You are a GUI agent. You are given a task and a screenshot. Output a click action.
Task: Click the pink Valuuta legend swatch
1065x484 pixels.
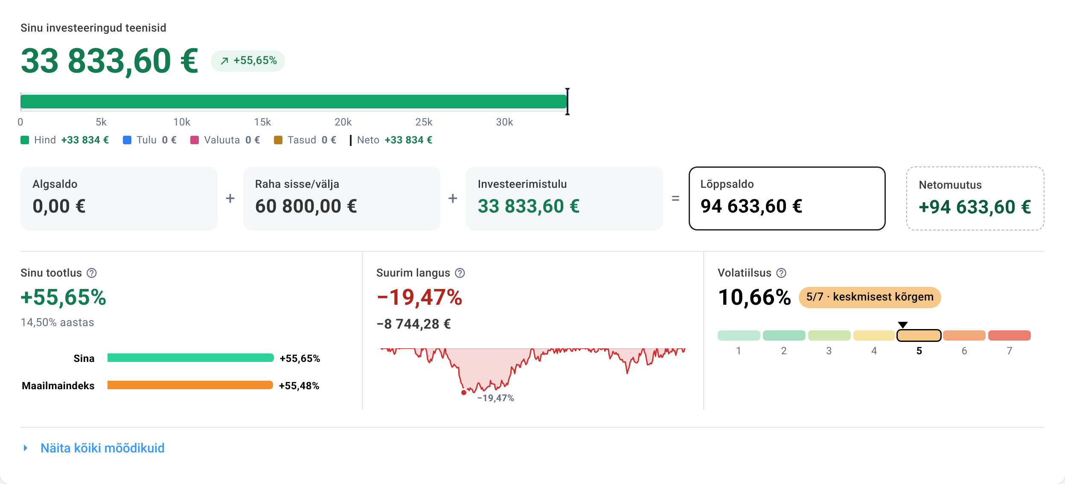pyautogui.click(x=195, y=140)
